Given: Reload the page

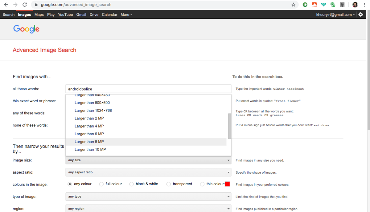Looking at the screenshot, I should pyautogui.click(x=24, y=5).
